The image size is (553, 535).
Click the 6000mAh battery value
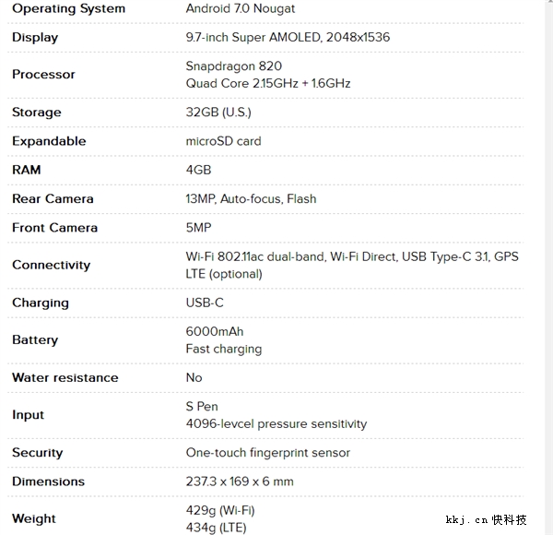pos(215,331)
